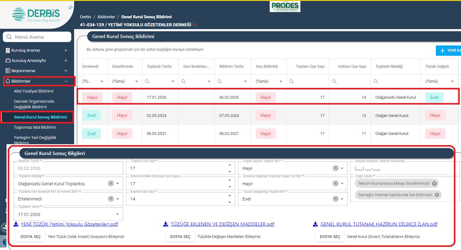Remove the İletişim Numarasına Mesaj Gönderilmiştir tag
Viewport: 461px width, 250px height.
pos(434,183)
